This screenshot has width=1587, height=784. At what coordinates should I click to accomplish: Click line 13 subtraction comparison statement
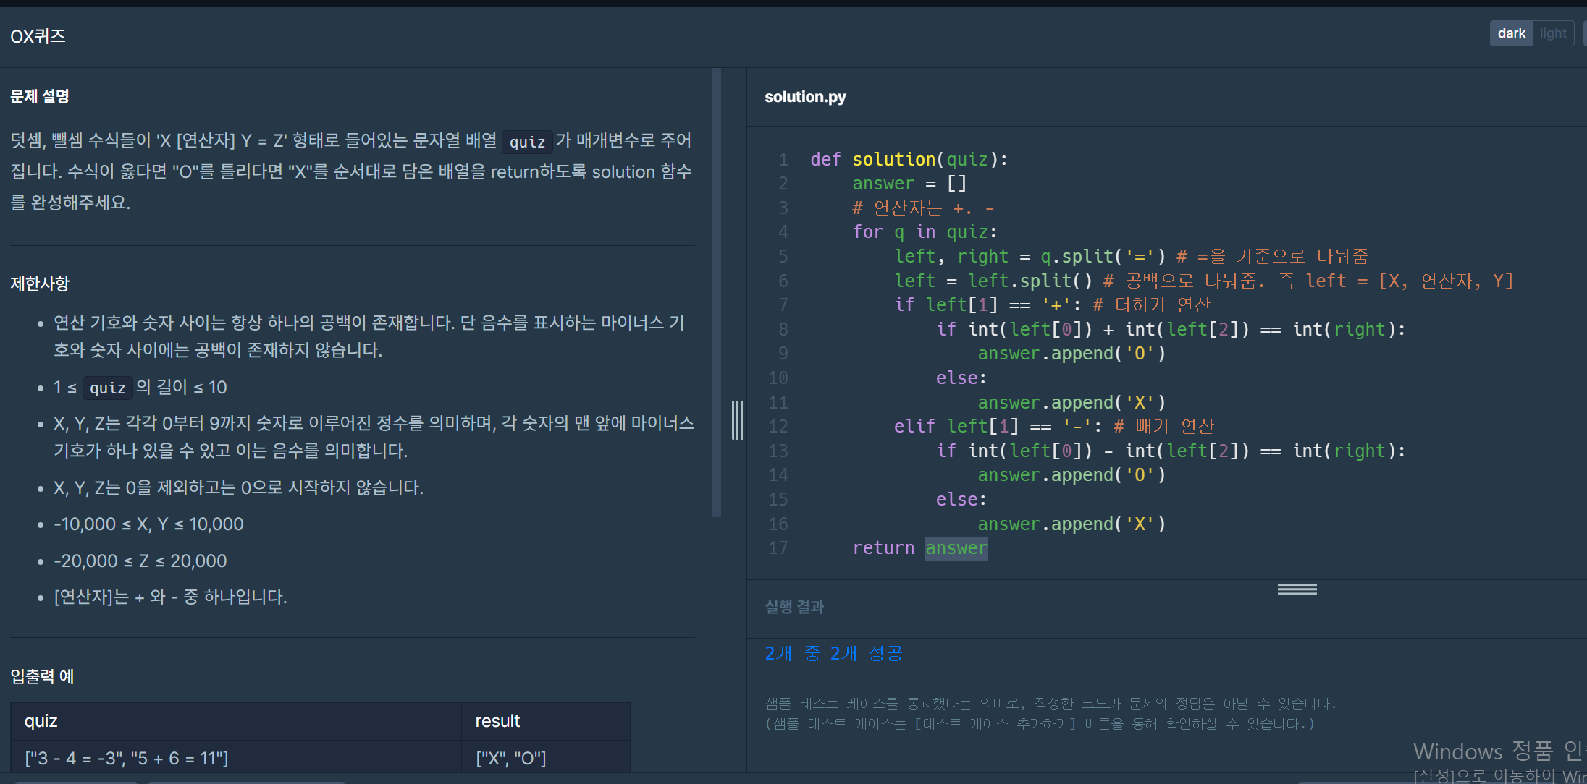(1171, 451)
